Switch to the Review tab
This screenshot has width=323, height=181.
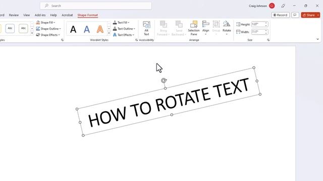(14, 15)
